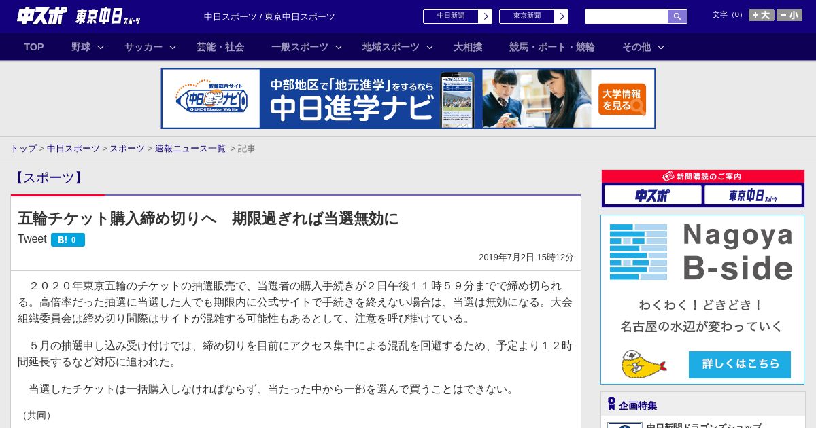
Task: Open the 野球 navigation menu
Action: [x=81, y=47]
